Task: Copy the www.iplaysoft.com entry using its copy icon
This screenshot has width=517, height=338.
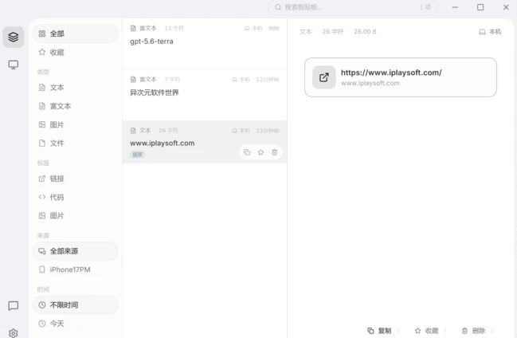Action: pos(247,152)
